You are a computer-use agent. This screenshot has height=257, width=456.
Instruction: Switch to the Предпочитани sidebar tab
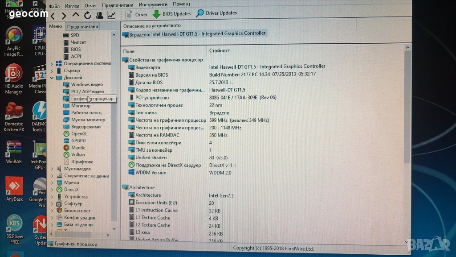pyautogui.click(x=82, y=26)
